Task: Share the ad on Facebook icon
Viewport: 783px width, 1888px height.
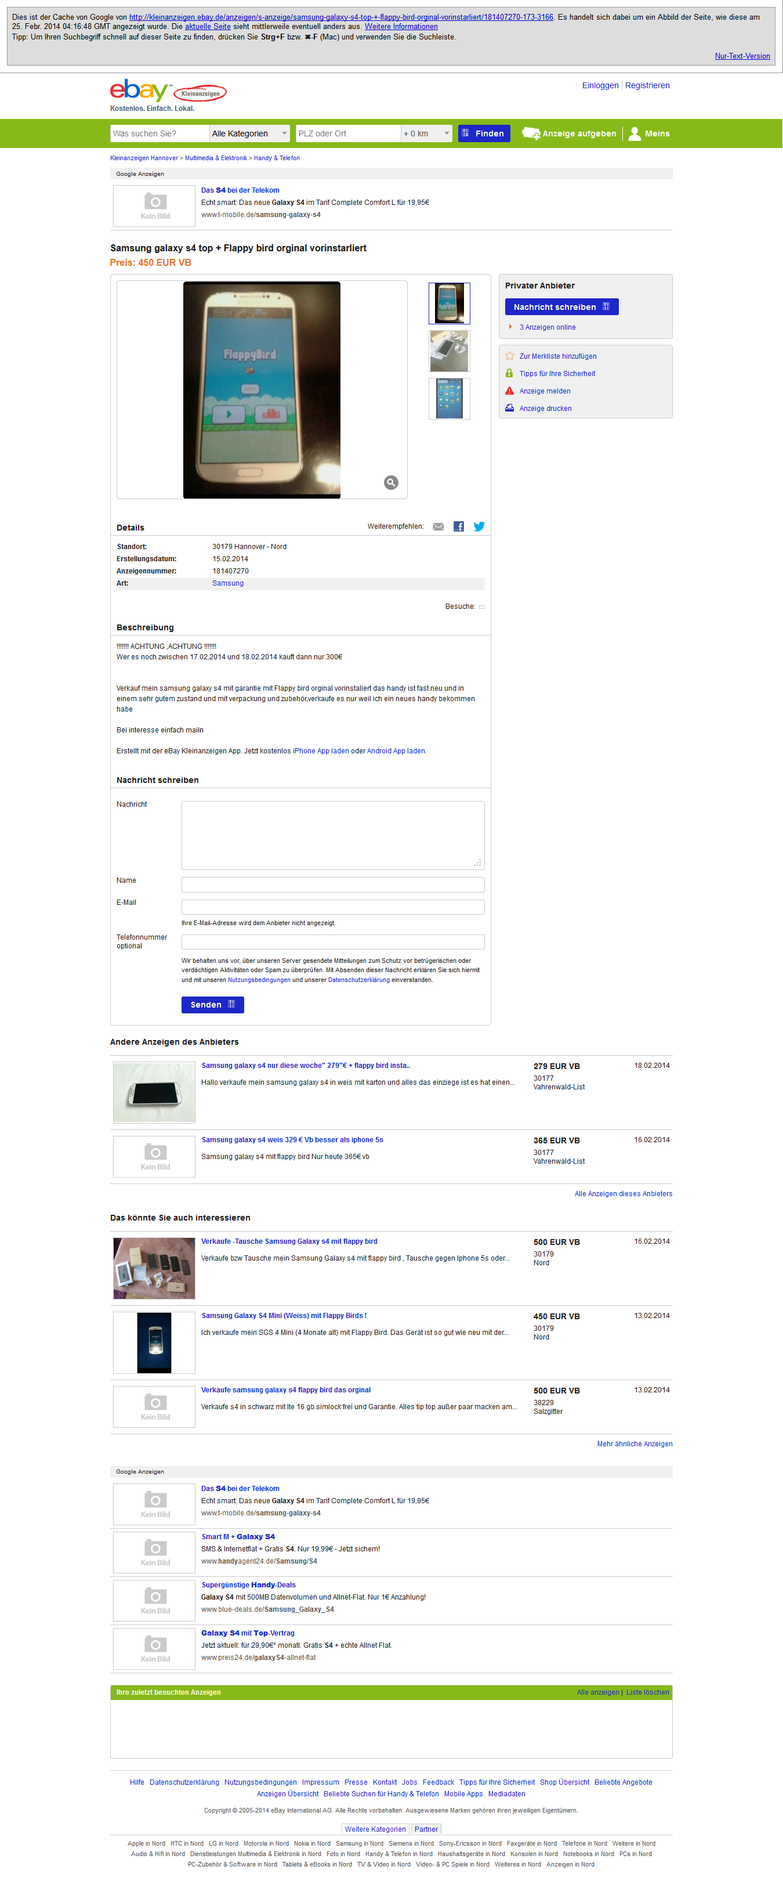Action: point(459,527)
